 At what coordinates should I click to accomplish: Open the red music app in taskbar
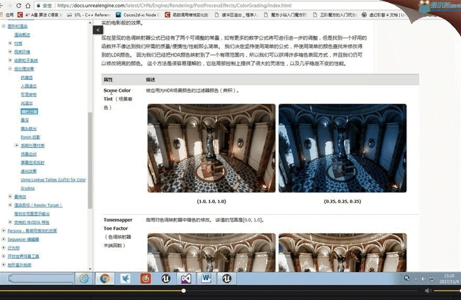(x=146, y=278)
